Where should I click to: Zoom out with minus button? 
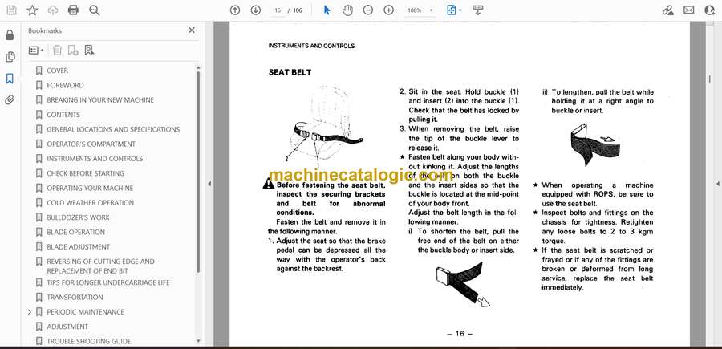pos(368,10)
